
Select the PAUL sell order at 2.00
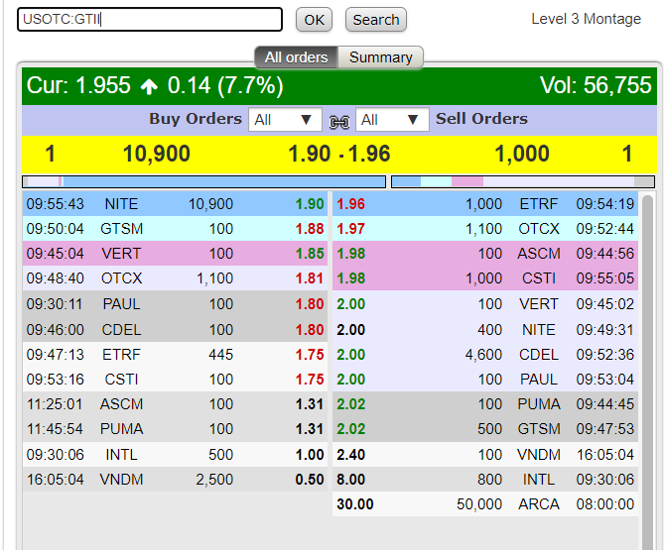485,379
